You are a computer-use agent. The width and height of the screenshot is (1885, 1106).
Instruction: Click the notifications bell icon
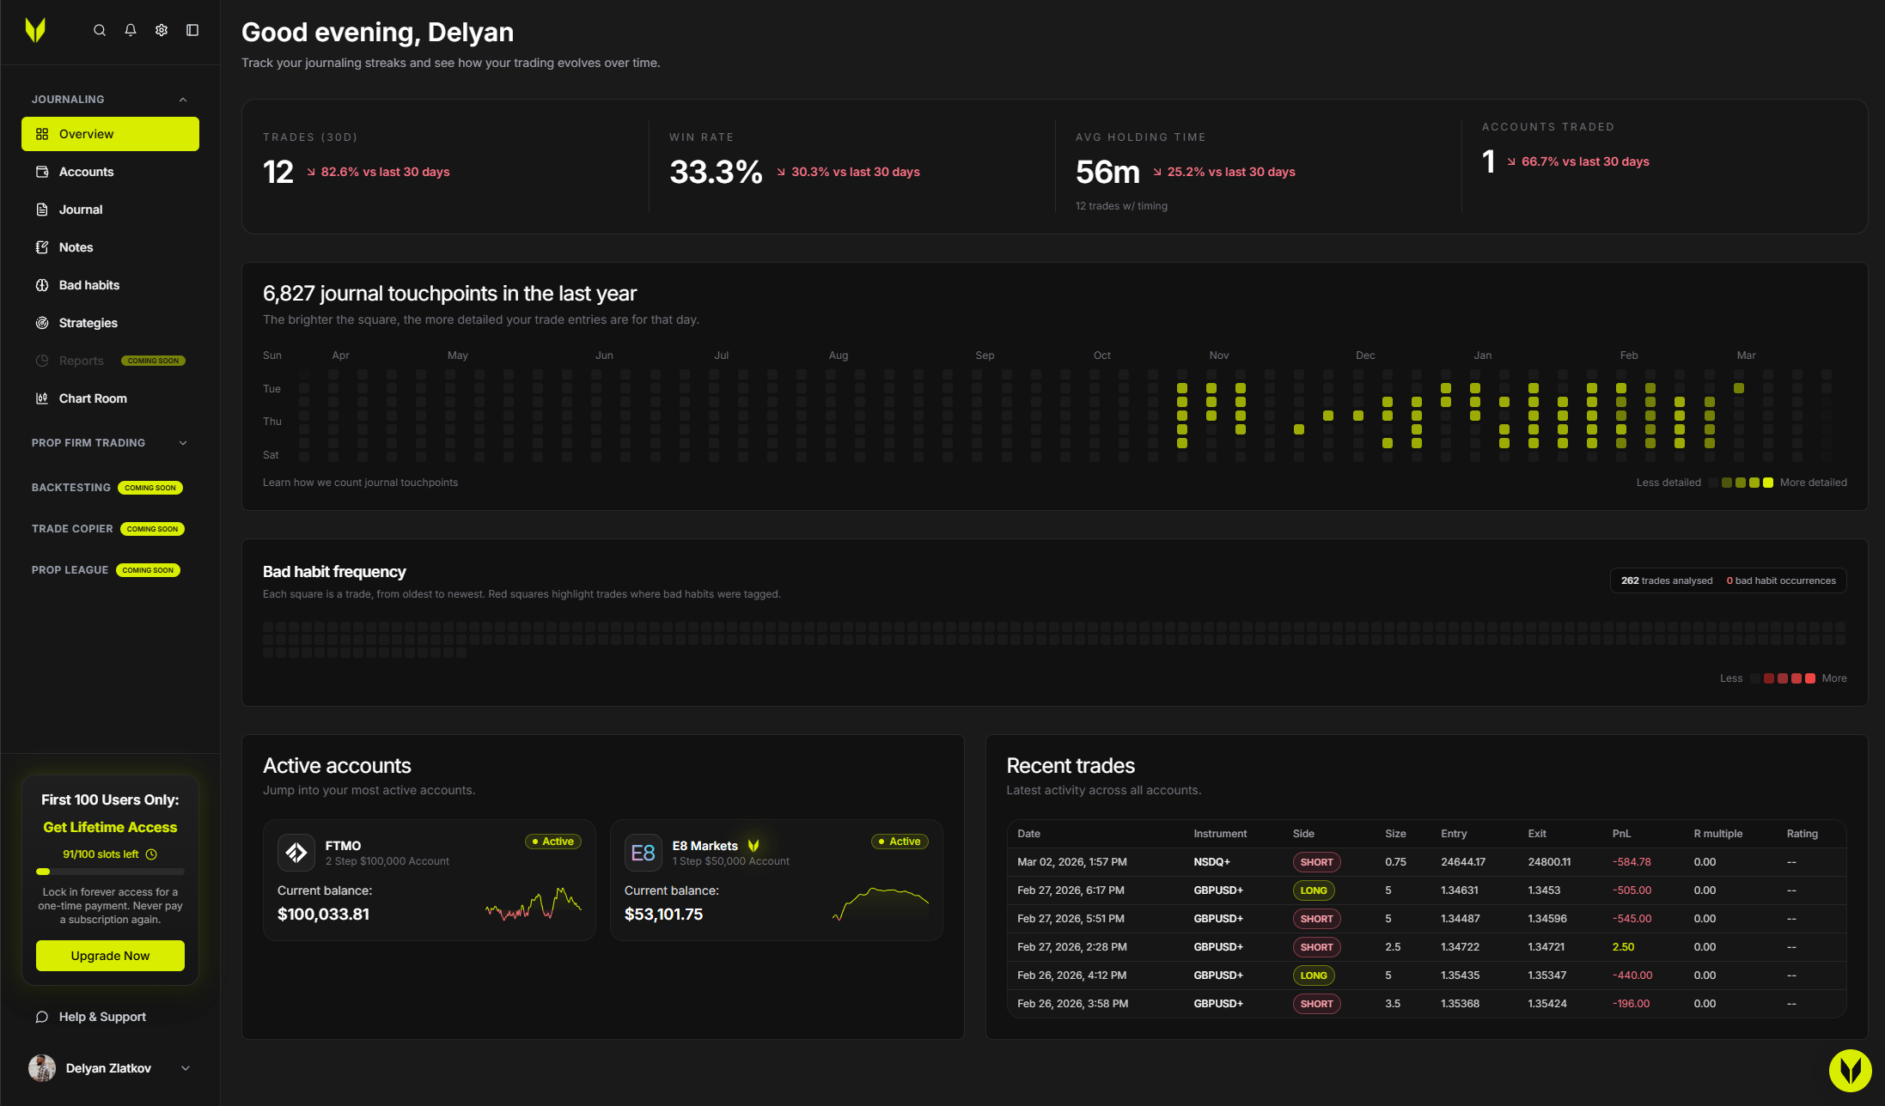point(131,30)
